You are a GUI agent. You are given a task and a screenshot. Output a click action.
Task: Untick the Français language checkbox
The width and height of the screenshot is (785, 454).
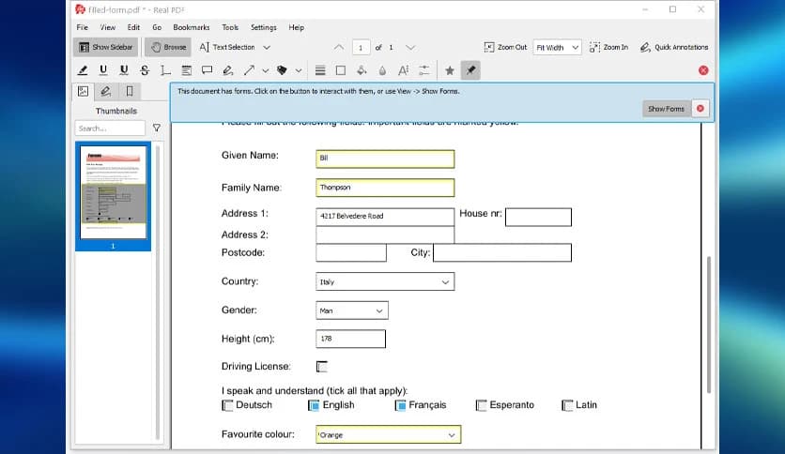pyautogui.click(x=400, y=405)
